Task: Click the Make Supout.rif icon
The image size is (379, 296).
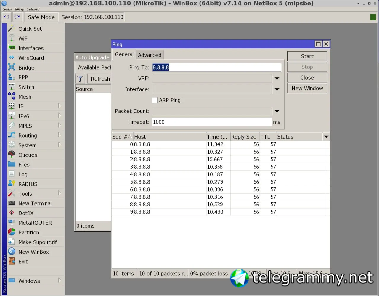Action: pos(12,242)
